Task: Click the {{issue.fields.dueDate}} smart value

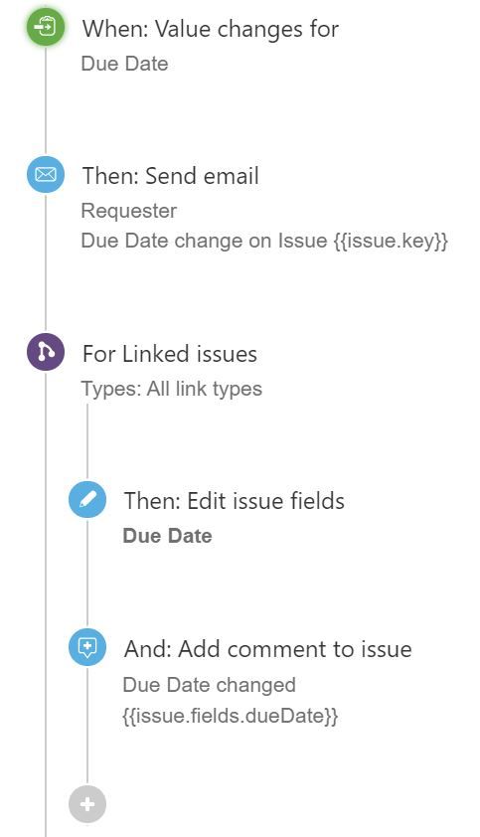Action: pyautogui.click(x=231, y=716)
